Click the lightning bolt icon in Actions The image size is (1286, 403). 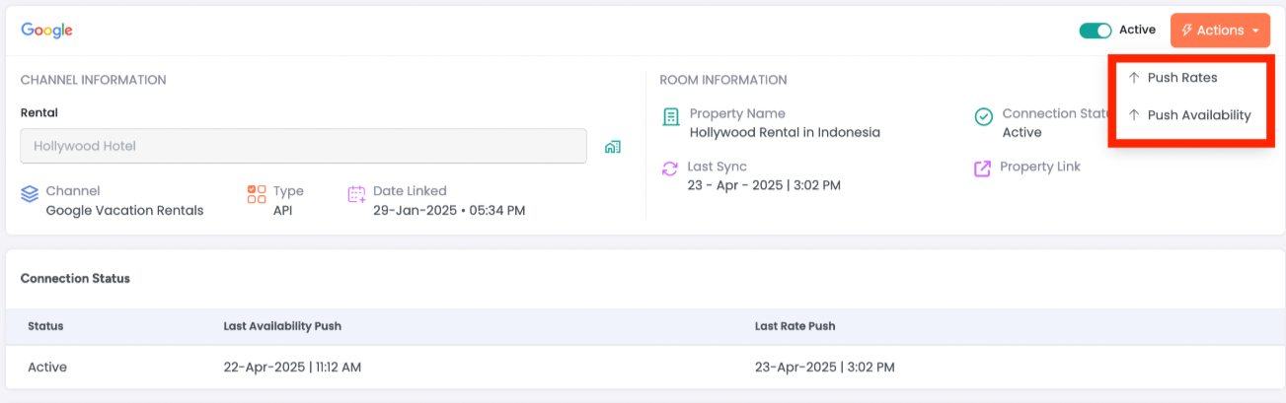coord(1186,31)
